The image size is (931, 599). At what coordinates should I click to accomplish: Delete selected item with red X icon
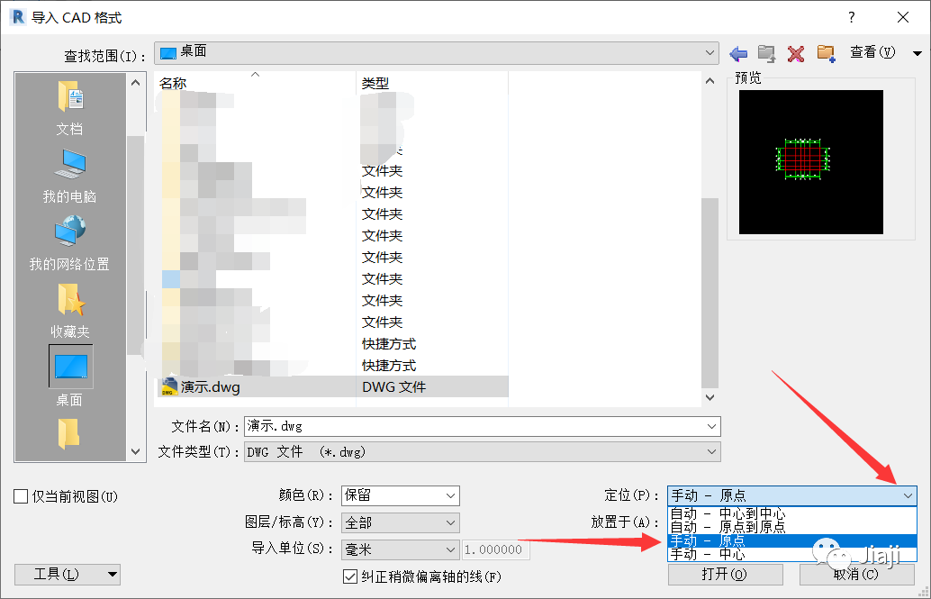(796, 54)
